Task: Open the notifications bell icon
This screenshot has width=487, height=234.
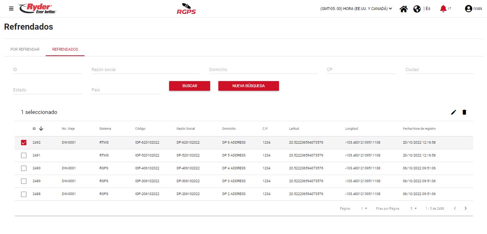Action: (x=443, y=9)
